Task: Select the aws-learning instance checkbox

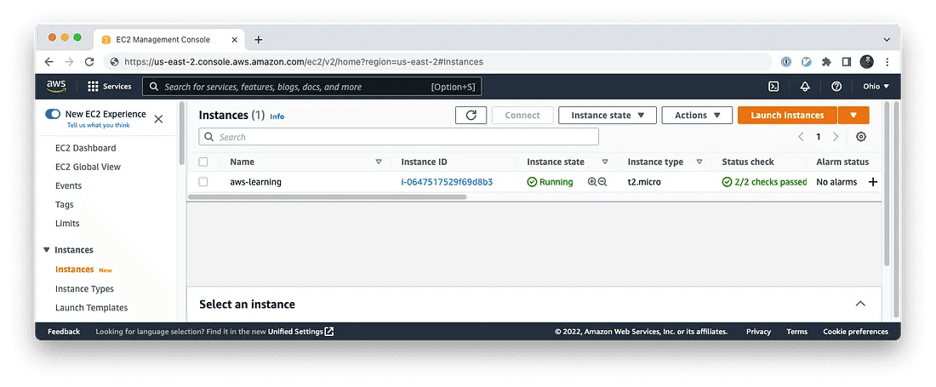Action: (203, 182)
